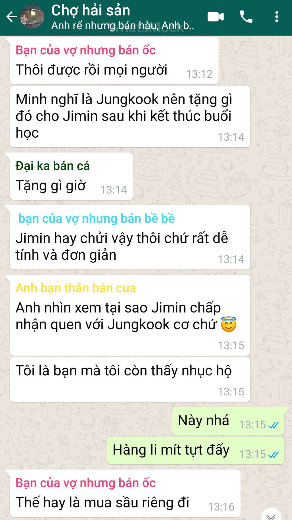Tap first Bạn của vợ nhưng bán ốc name
This screenshot has height=520, width=292.
pos(86,50)
